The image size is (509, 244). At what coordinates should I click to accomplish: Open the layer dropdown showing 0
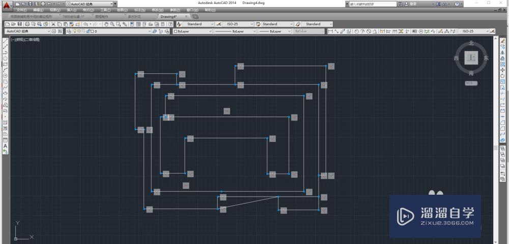tap(112, 32)
